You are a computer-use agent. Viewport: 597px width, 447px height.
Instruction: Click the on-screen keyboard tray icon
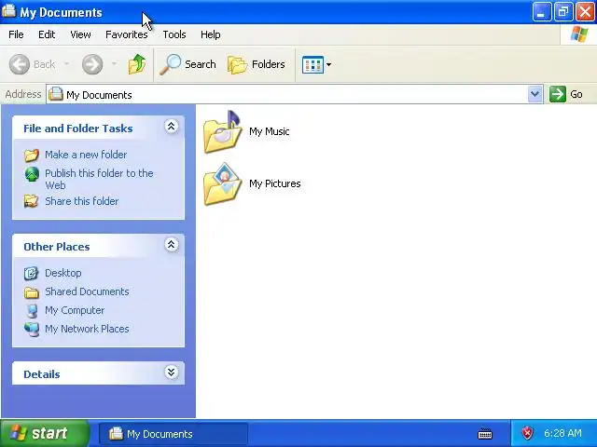485,433
